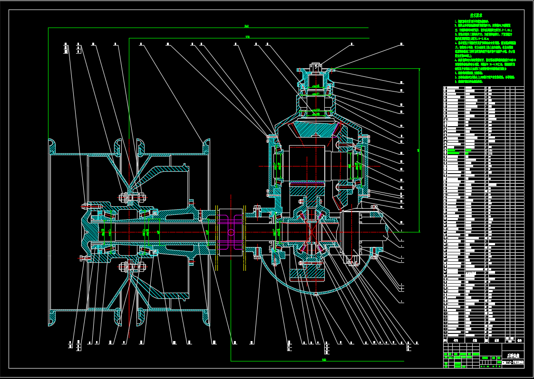
Task: Select the top horizontal overall dimension line
Action: coord(209,28)
